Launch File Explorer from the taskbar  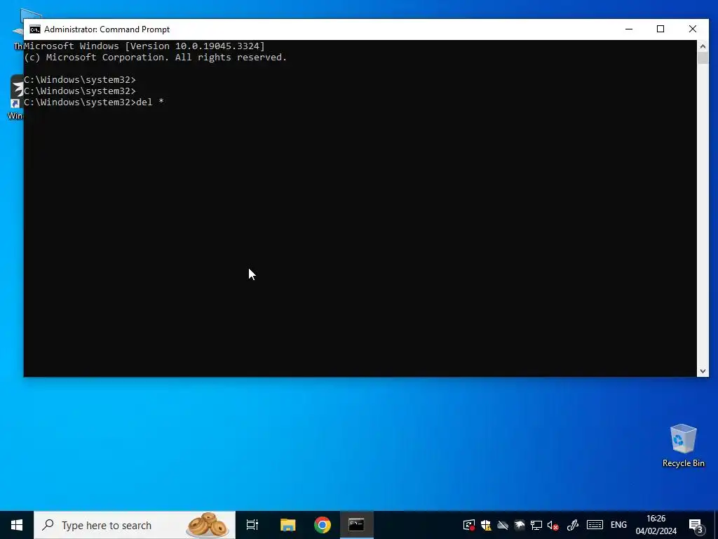click(288, 525)
